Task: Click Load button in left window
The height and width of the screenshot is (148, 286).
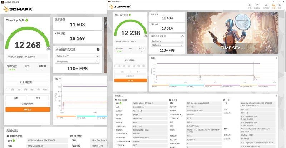Action: pyautogui.click(x=16, y=98)
